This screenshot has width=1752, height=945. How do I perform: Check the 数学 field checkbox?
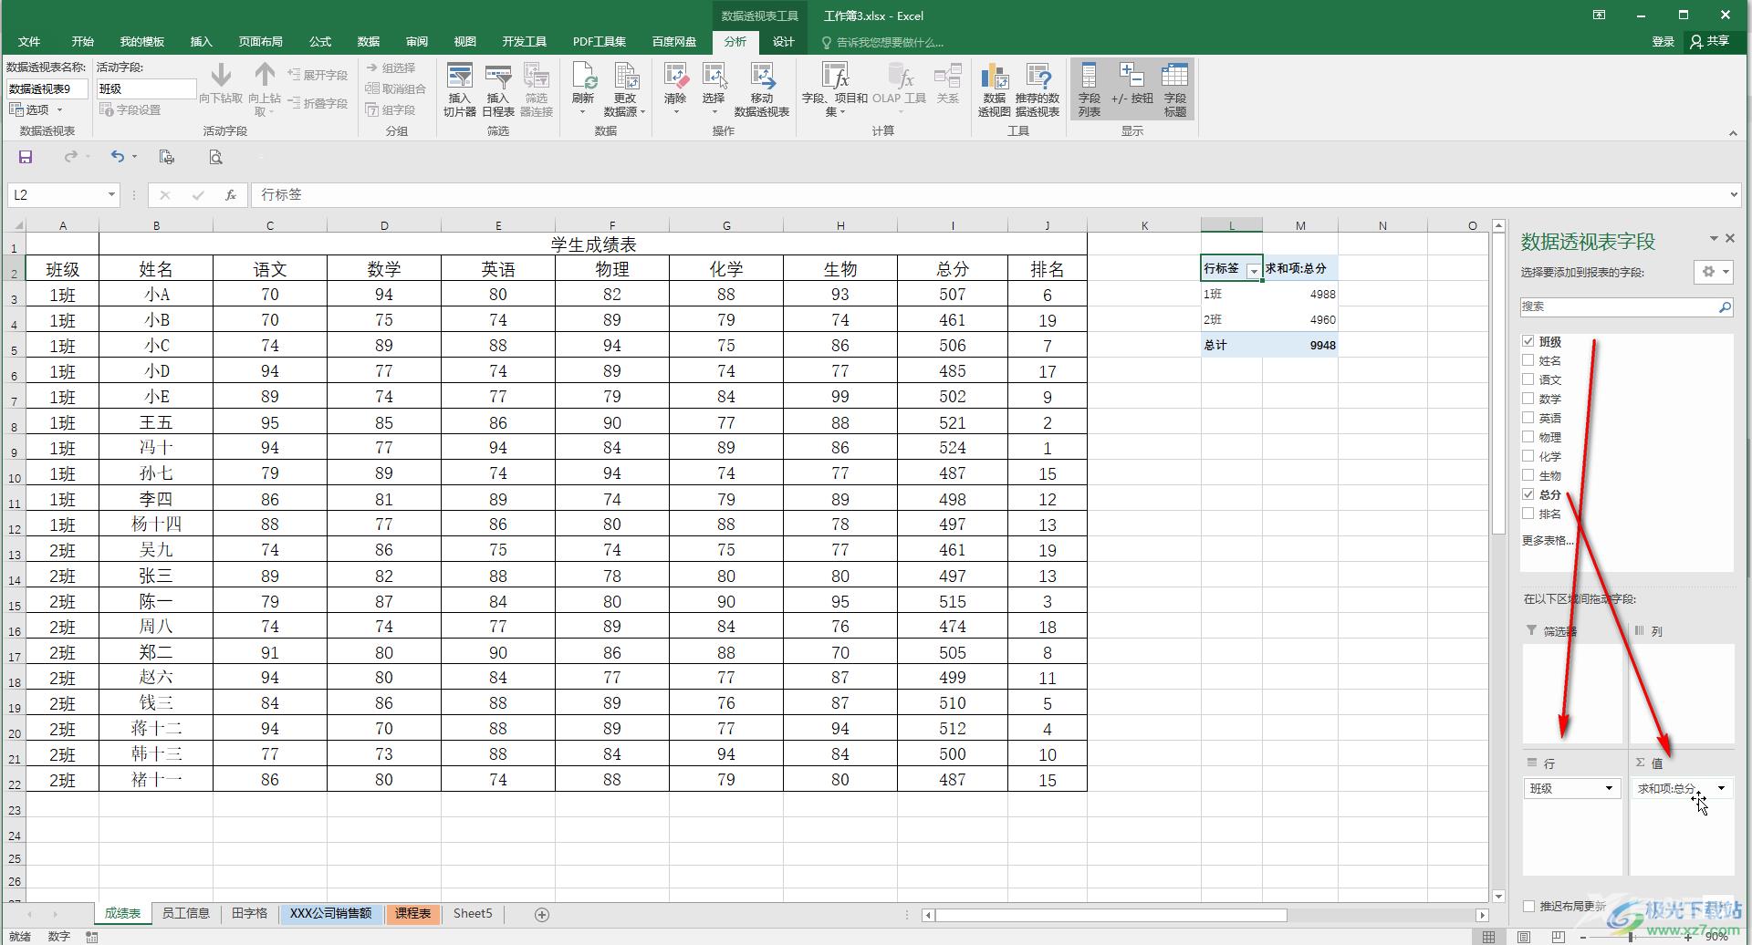point(1528,399)
